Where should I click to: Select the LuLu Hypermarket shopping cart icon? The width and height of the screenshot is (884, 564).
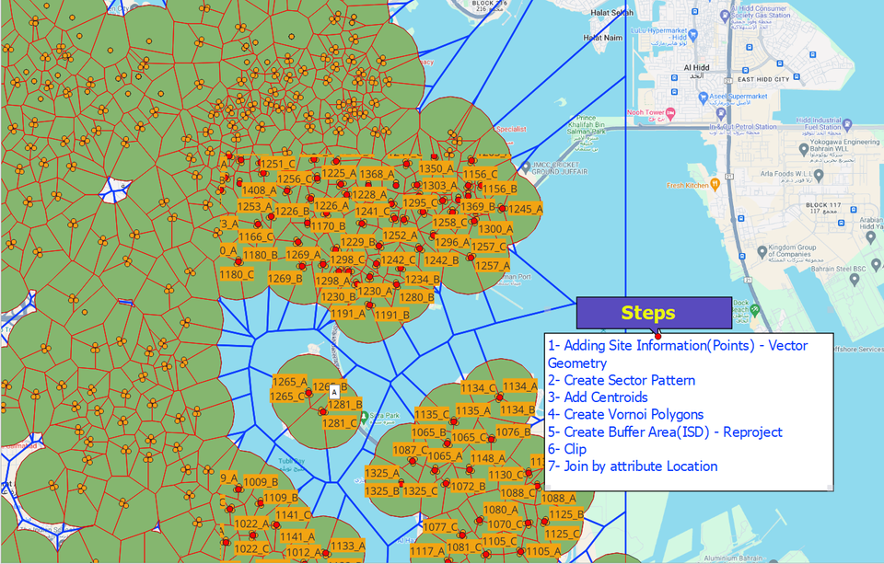pyautogui.click(x=692, y=34)
